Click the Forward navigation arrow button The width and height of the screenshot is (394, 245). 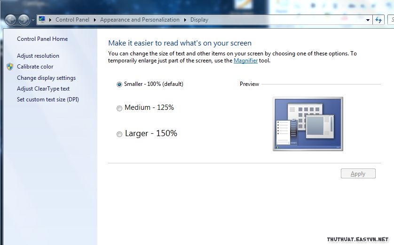coord(24,20)
